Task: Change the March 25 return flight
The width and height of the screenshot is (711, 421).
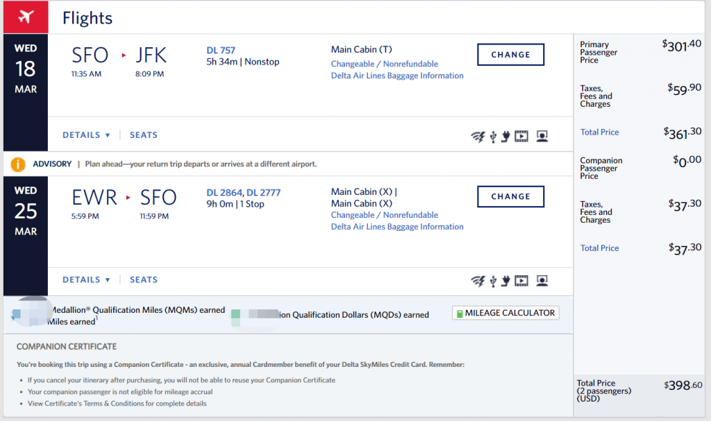Action: pyautogui.click(x=510, y=196)
